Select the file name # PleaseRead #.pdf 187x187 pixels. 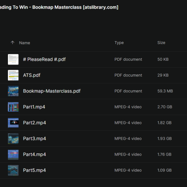click(x=44, y=59)
